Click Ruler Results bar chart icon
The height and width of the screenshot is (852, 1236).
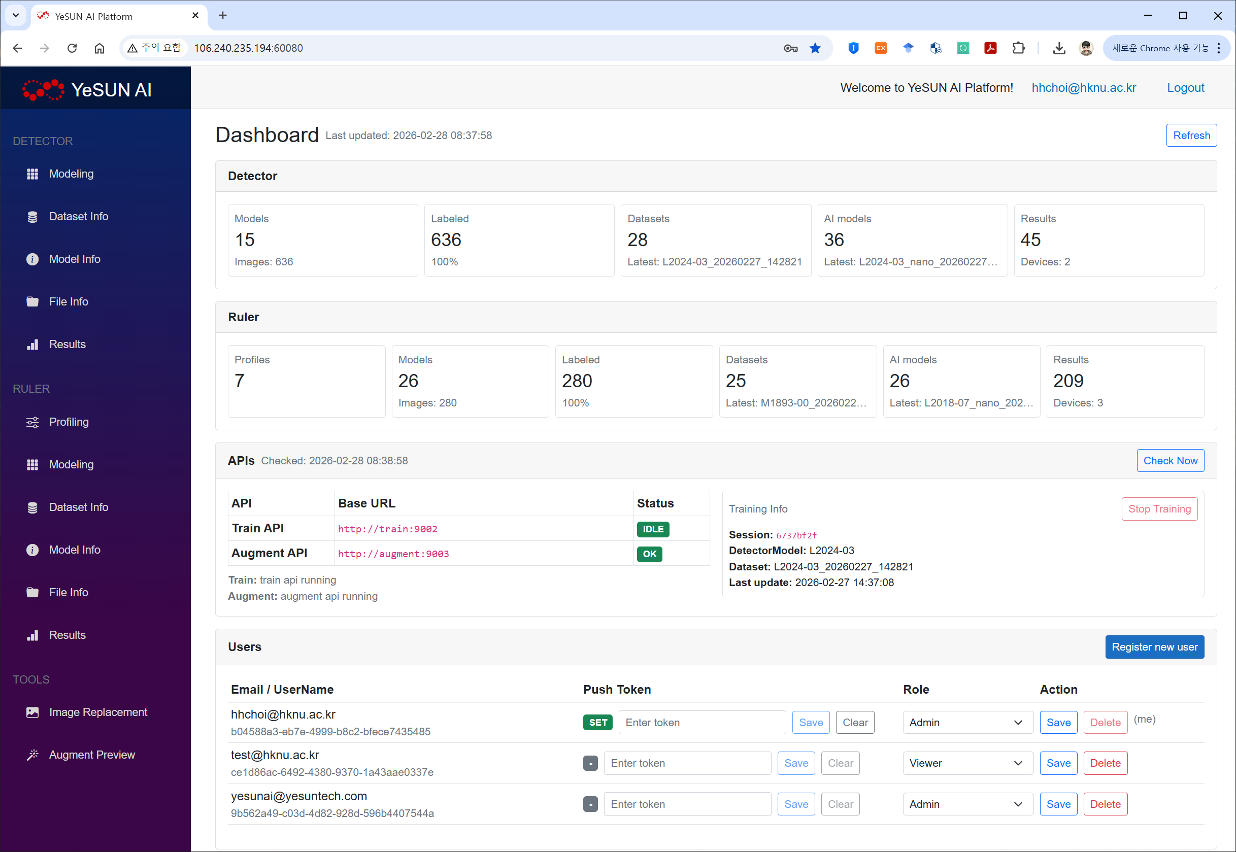[x=32, y=635]
